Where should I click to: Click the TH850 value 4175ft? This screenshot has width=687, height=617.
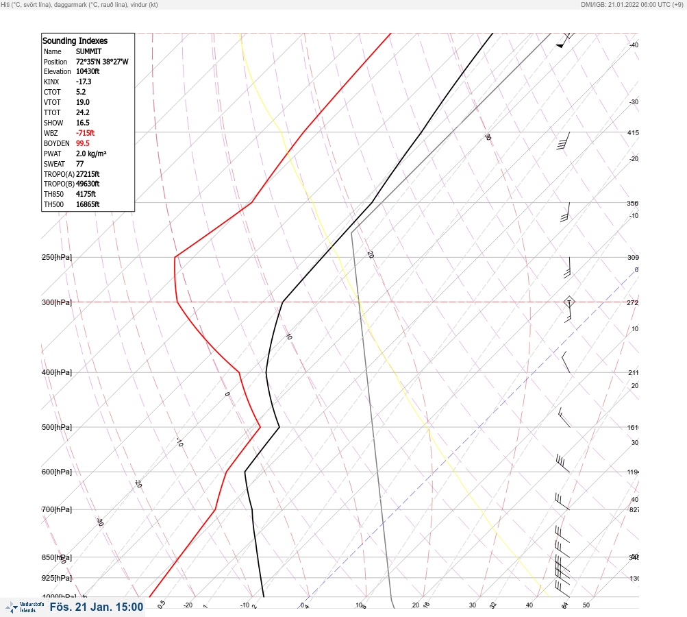click(x=86, y=194)
